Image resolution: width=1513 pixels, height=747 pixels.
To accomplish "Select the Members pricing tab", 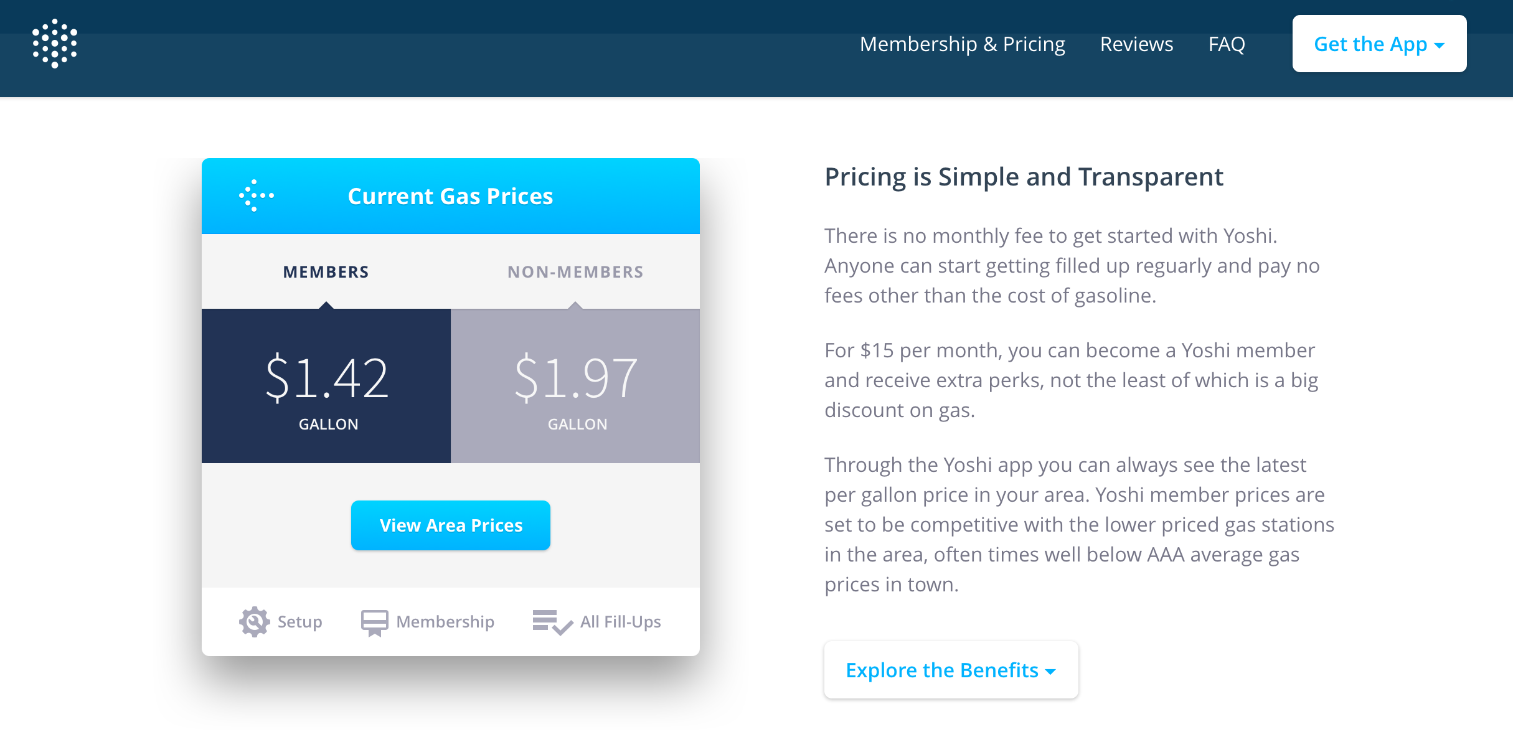I will [326, 272].
